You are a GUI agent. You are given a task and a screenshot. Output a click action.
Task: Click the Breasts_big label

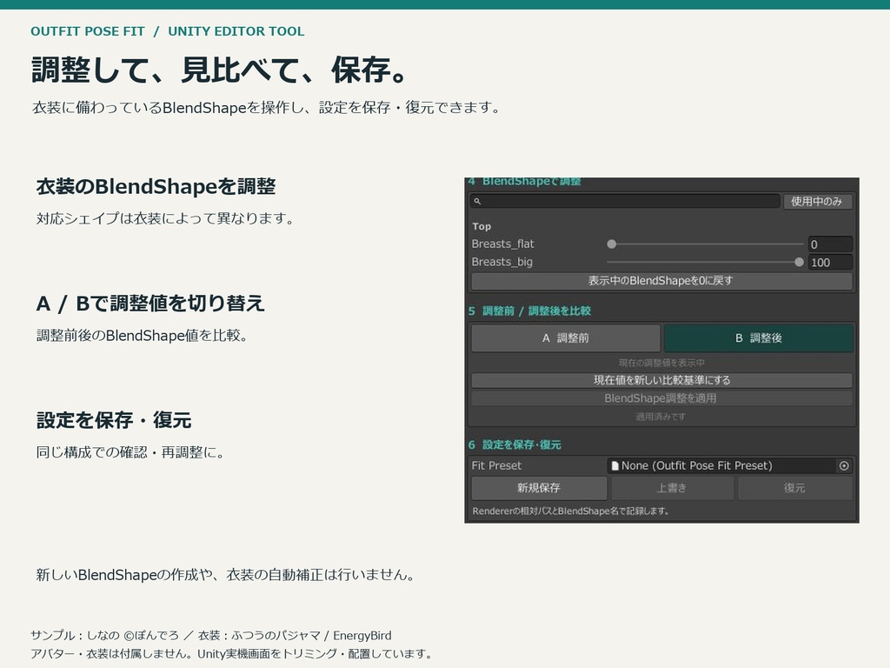coord(502,263)
